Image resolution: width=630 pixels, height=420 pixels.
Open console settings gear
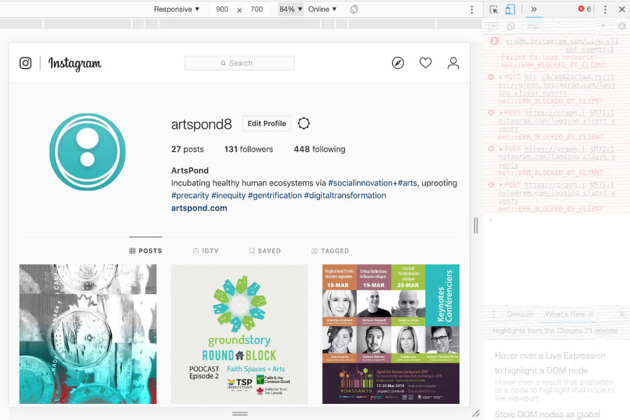coord(622,26)
